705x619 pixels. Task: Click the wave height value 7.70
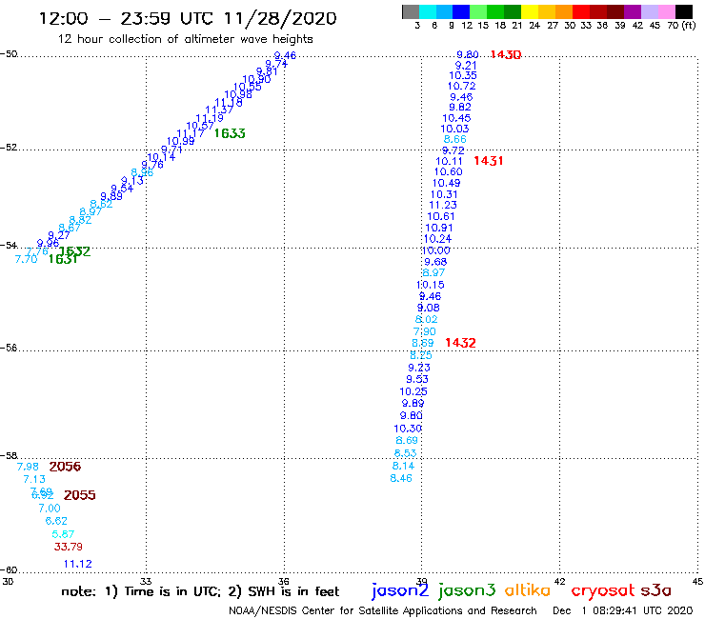(26, 259)
